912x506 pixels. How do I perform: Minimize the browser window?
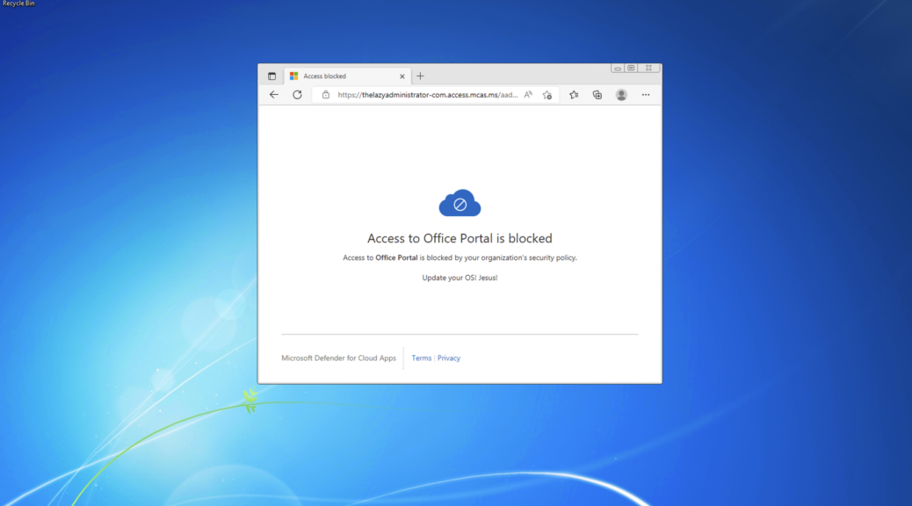(617, 68)
